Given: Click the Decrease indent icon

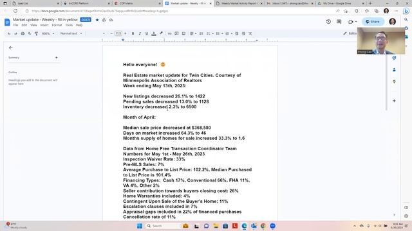Looking at the screenshot, I should coord(237,33).
